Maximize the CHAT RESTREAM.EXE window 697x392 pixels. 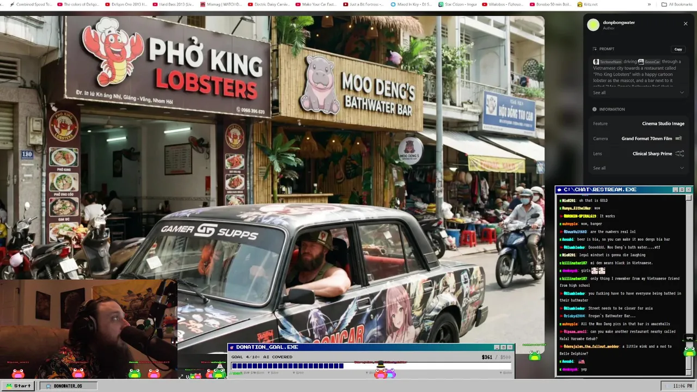pos(682,189)
